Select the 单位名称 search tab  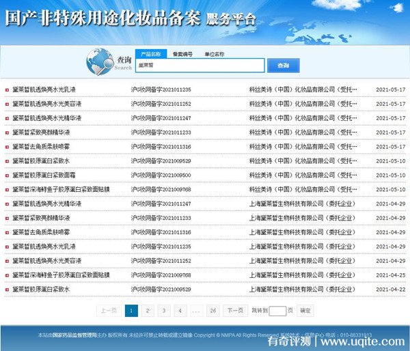pos(214,53)
